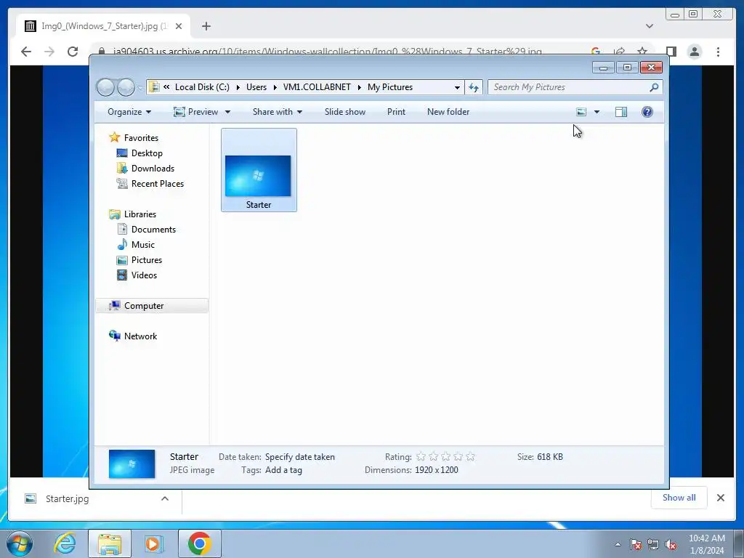Select Favorites in navigation pane
The image size is (744, 558).
point(141,137)
